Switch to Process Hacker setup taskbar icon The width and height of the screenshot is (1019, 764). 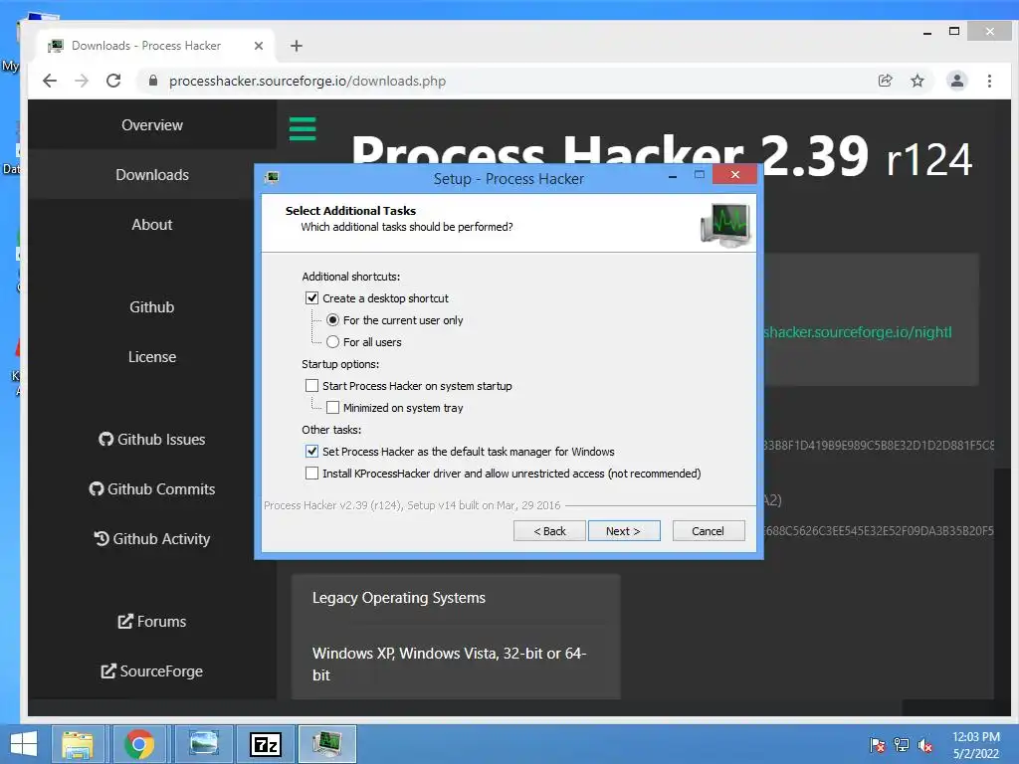326,744
